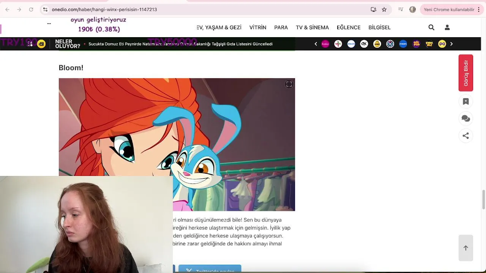Open the user account icon
The image size is (486, 273).
click(x=447, y=27)
